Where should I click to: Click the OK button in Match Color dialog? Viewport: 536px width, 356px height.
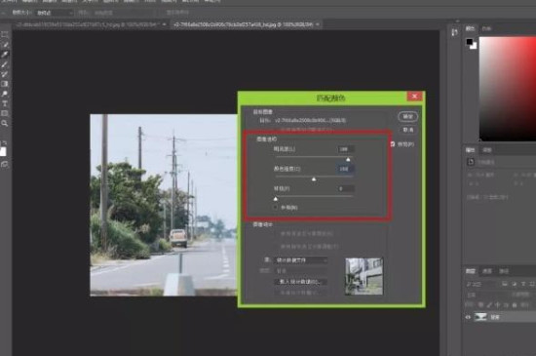pyautogui.click(x=407, y=117)
